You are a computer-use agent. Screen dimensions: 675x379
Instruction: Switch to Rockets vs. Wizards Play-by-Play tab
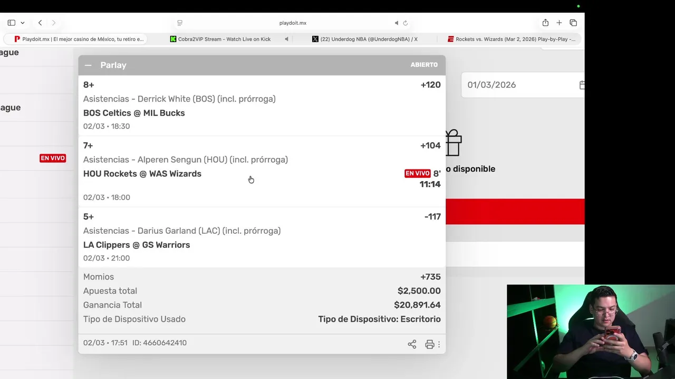coord(512,39)
